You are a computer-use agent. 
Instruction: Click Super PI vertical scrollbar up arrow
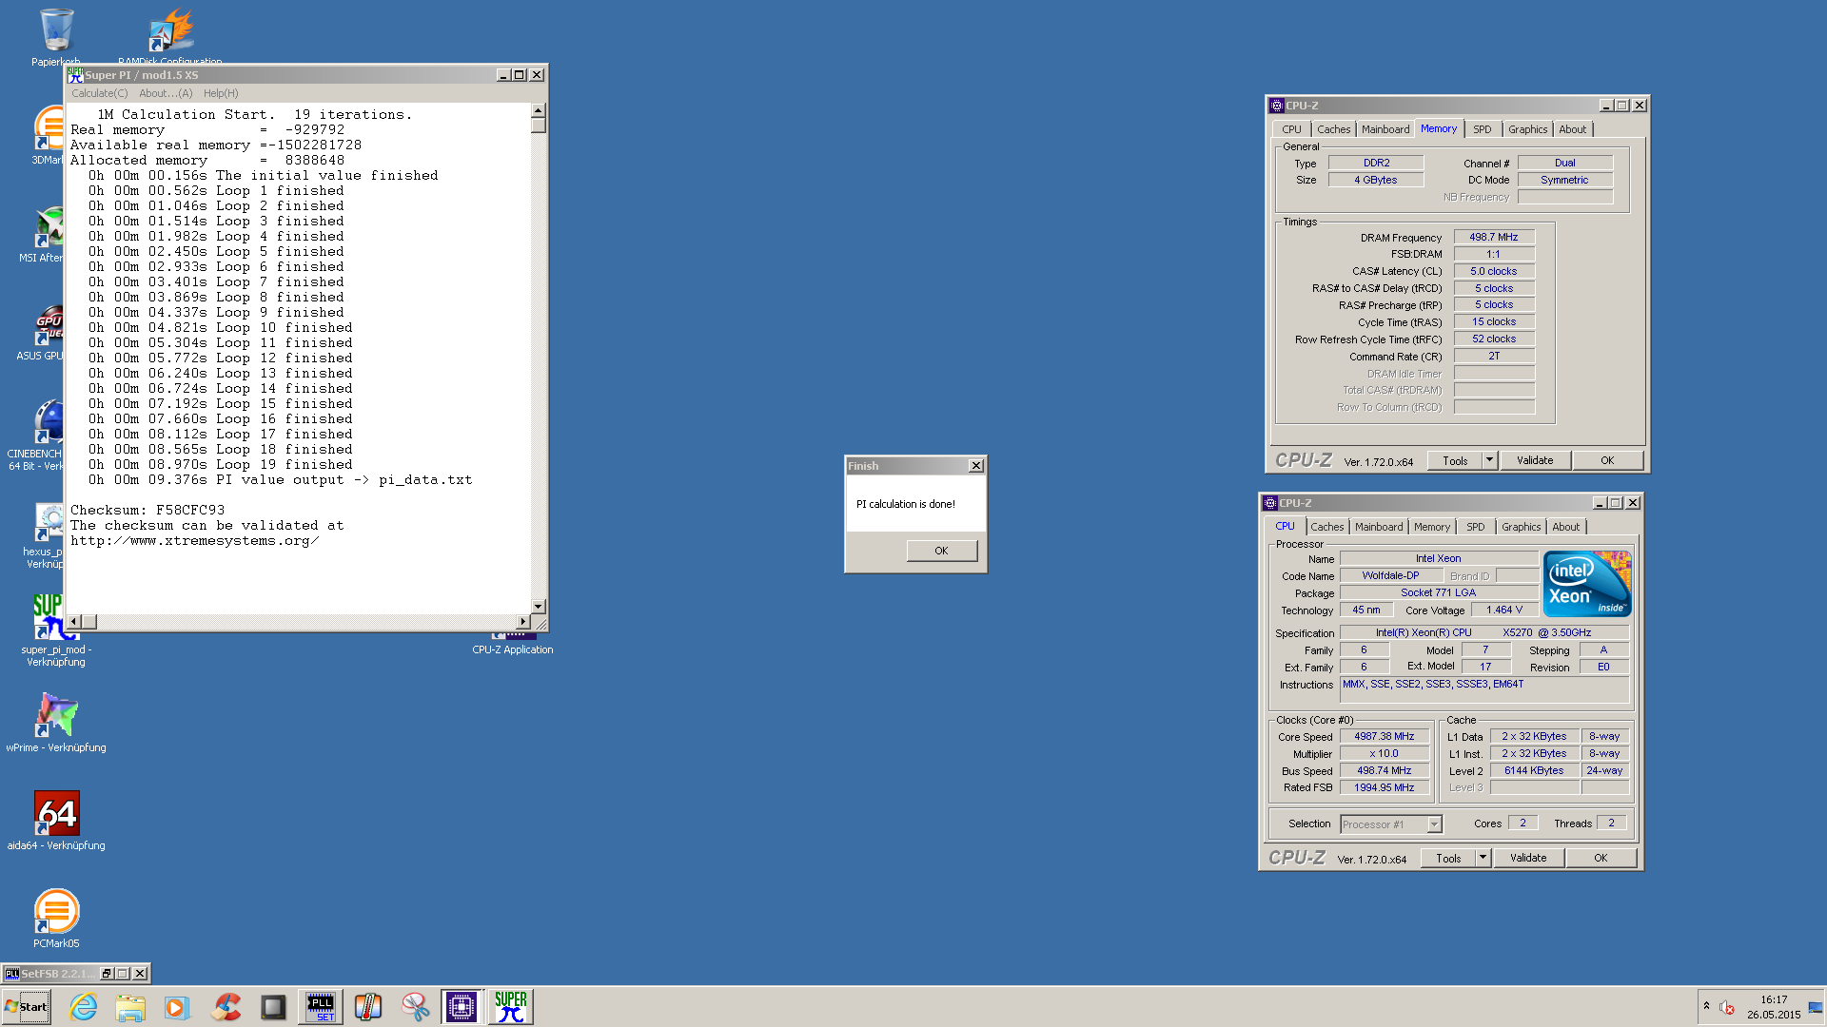click(x=539, y=110)
